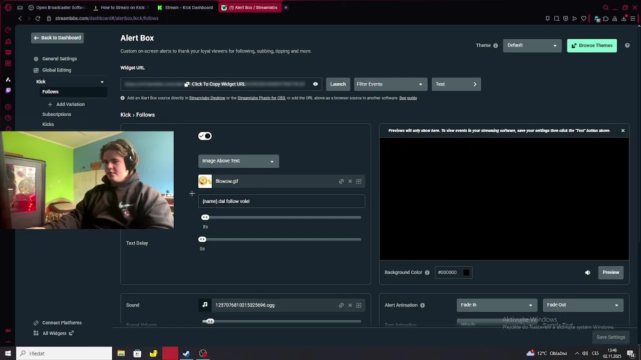Click the help question mark near Browse Themes
This screenshot has height=360, width=641.
627,45
